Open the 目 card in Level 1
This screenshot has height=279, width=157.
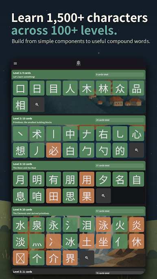tap(54, 88)
